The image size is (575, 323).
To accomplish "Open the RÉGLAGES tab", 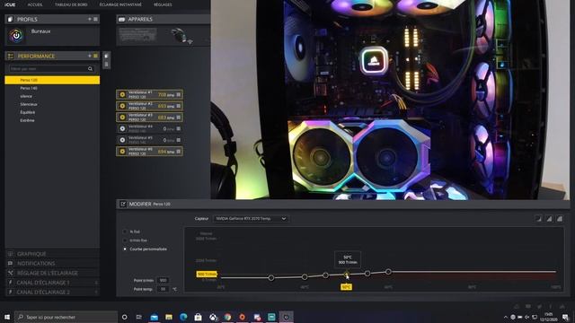I will [163, 4].
